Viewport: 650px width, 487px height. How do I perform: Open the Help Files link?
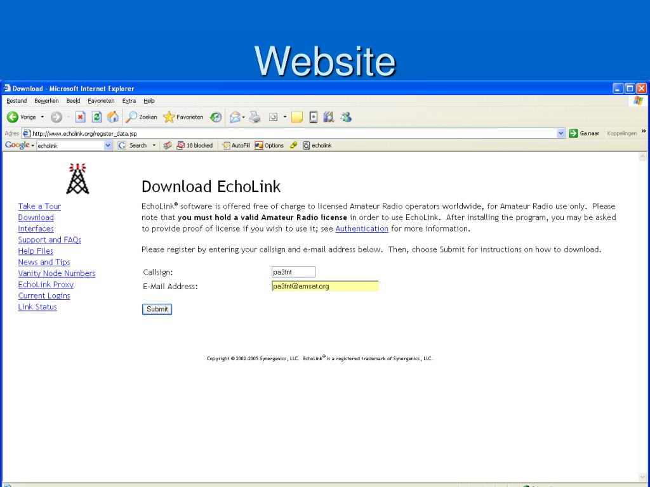(x=36, y=251)
